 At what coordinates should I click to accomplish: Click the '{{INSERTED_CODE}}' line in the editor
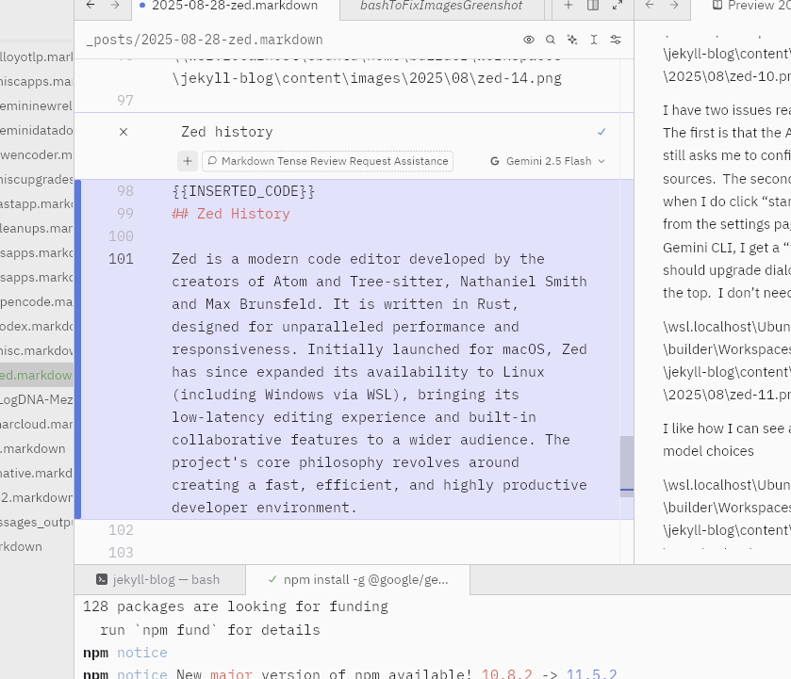[x=243, y=191]
